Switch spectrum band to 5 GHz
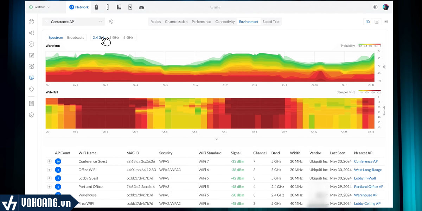Screen dimensions: 422x211 [x=114, y=38]
